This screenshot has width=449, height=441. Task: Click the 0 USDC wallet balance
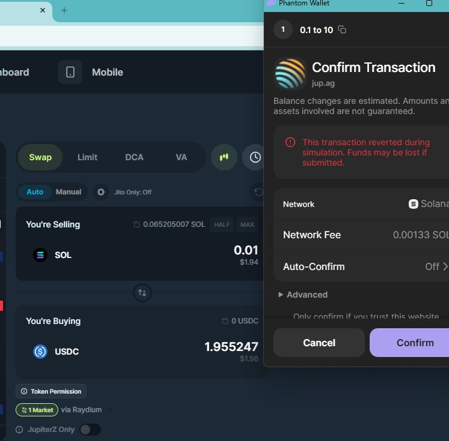coord(245,321)
